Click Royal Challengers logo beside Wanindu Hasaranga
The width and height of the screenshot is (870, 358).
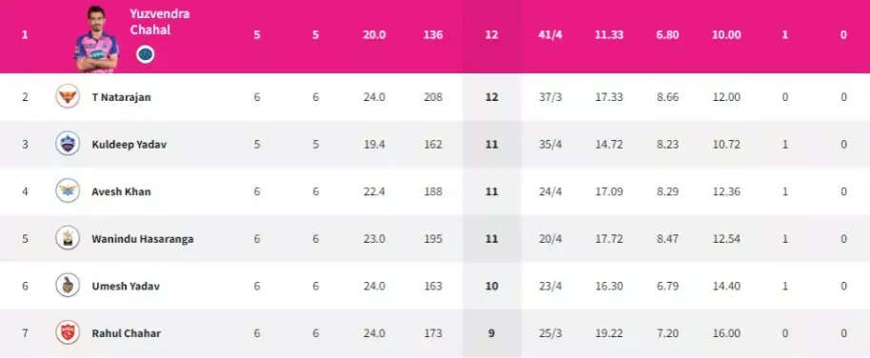(x=68, y=238)
